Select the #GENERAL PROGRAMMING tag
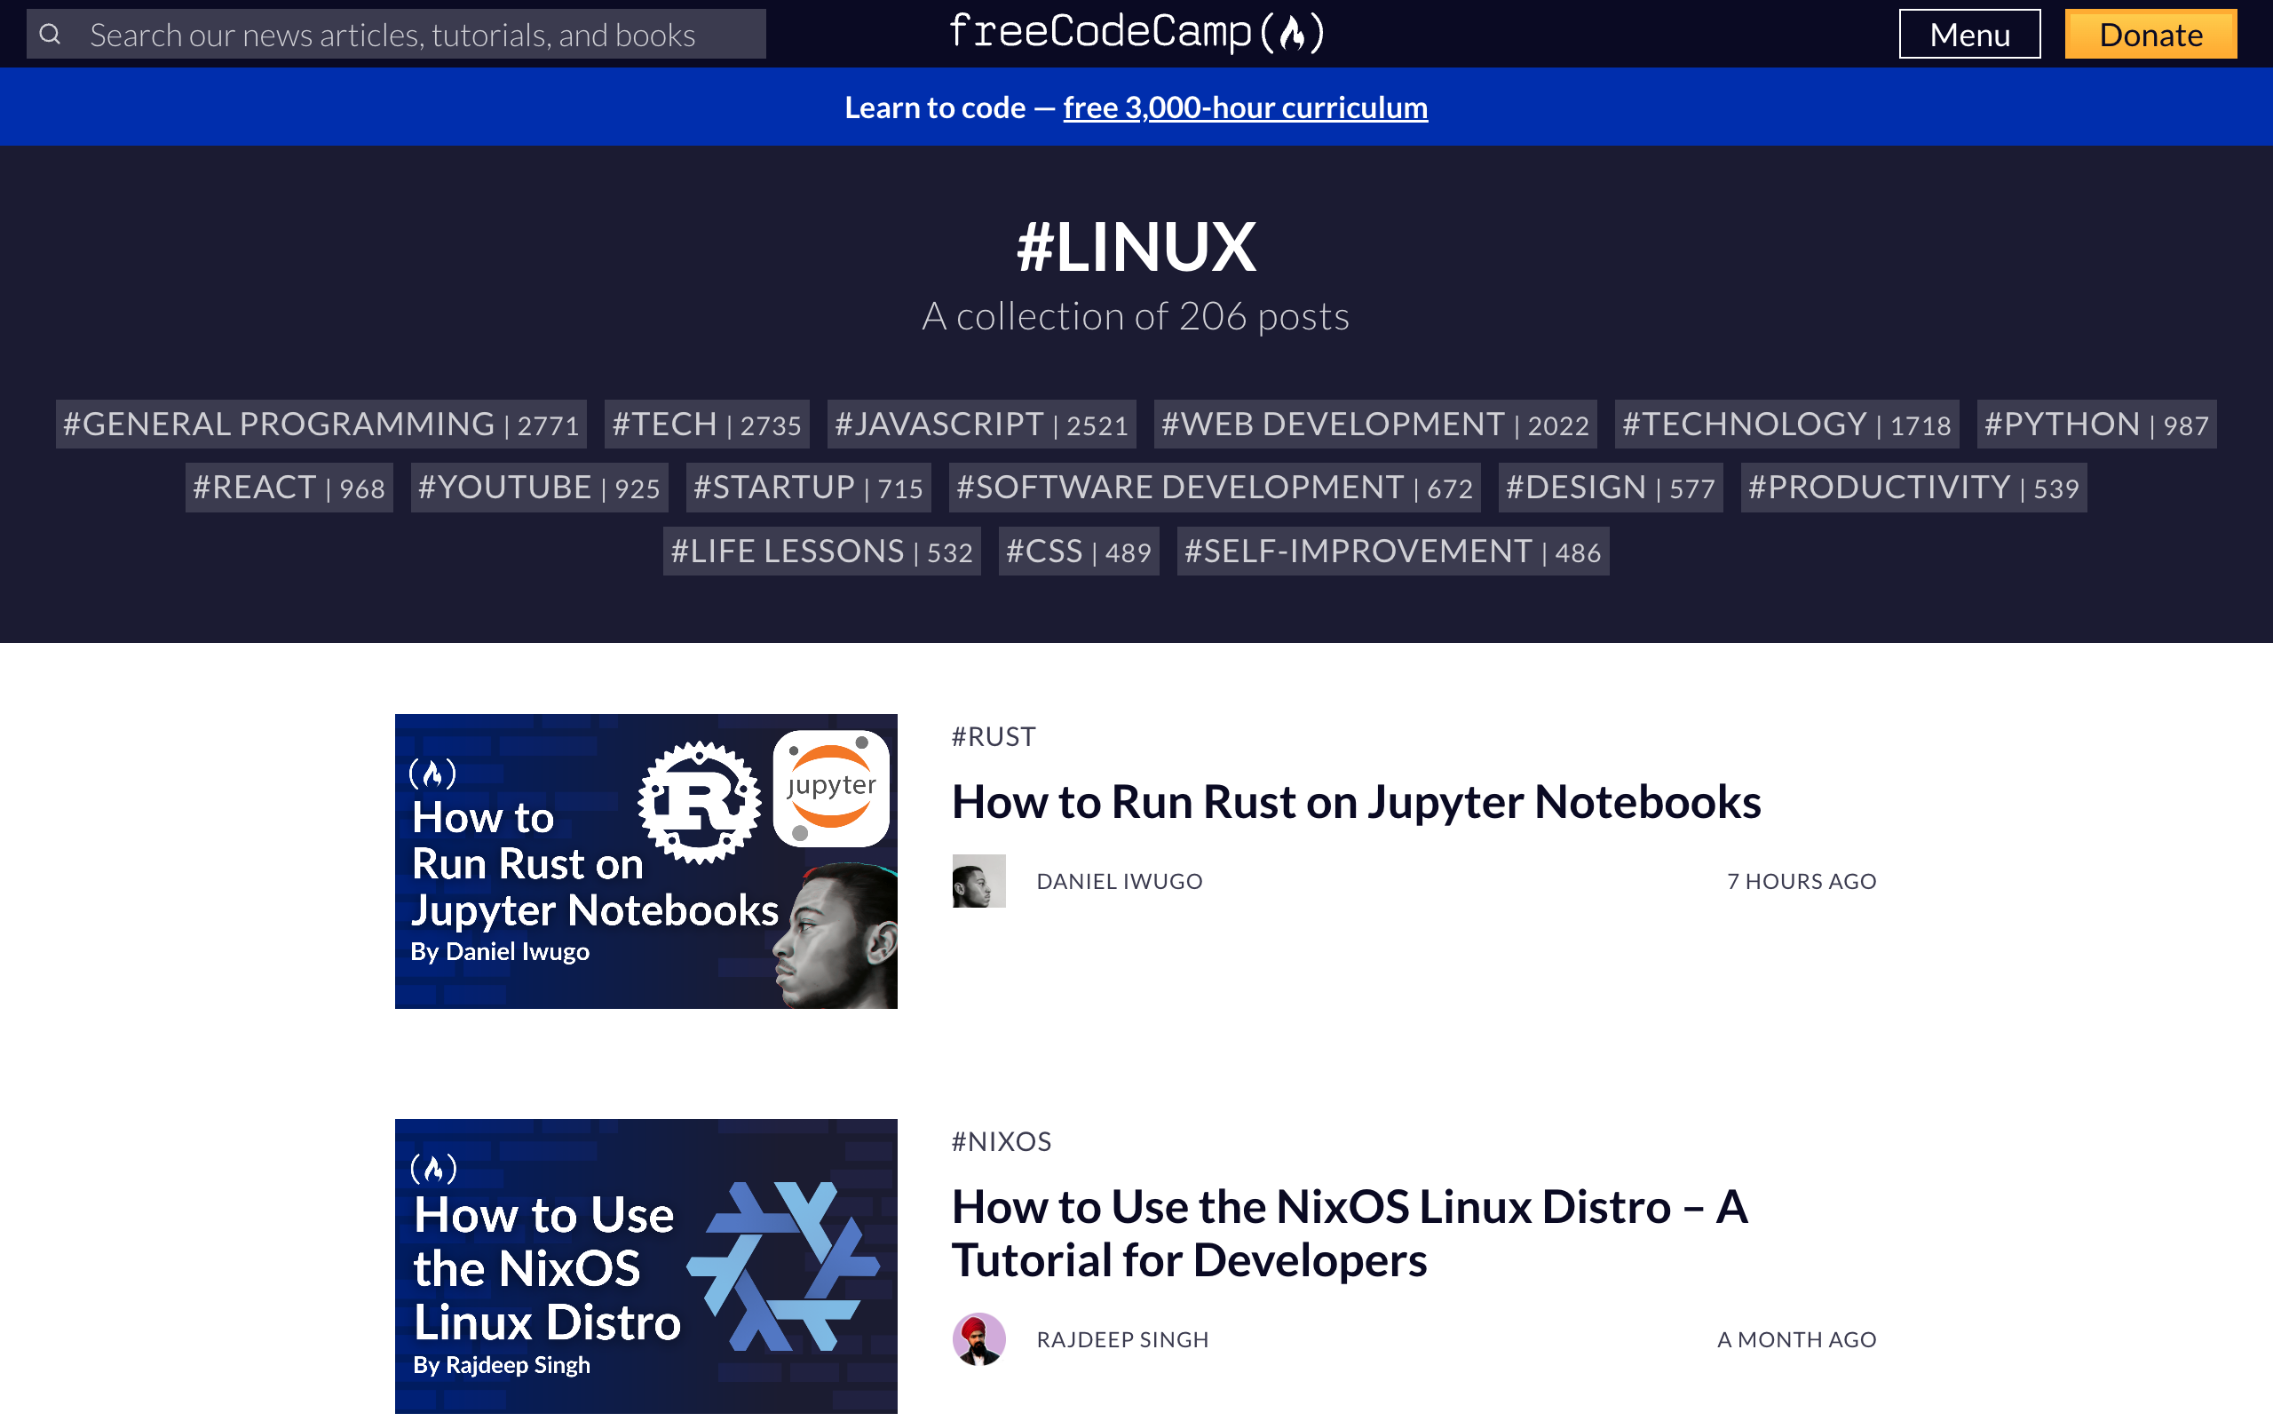The width and height of the screenshot is (2273, 1421). pyautogui.click(x=321, y=424)
